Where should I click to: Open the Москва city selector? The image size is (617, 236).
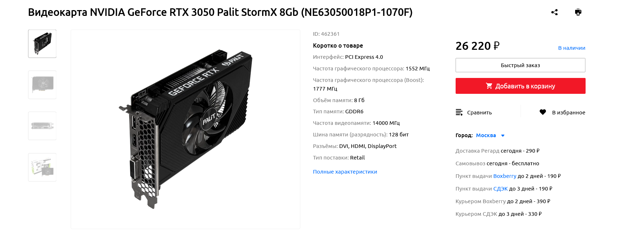coord(486,135)
